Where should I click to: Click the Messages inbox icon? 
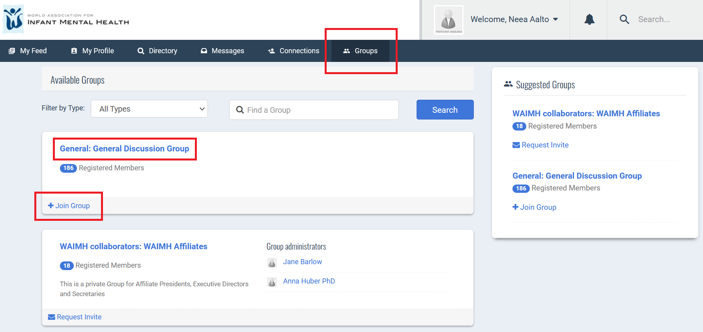coord(204,51)
